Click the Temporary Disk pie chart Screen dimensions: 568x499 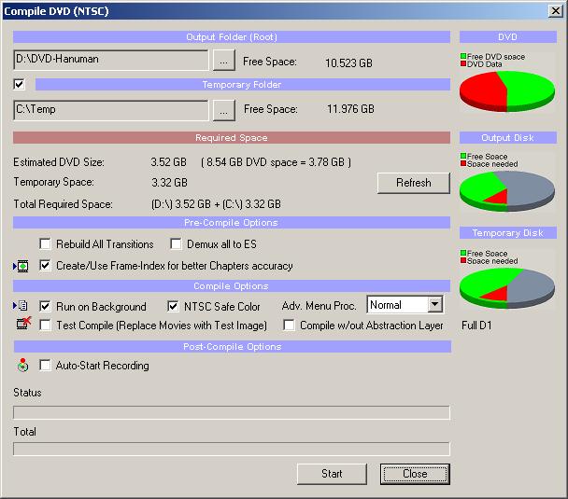pyautogui.click(x=507, y=288)
